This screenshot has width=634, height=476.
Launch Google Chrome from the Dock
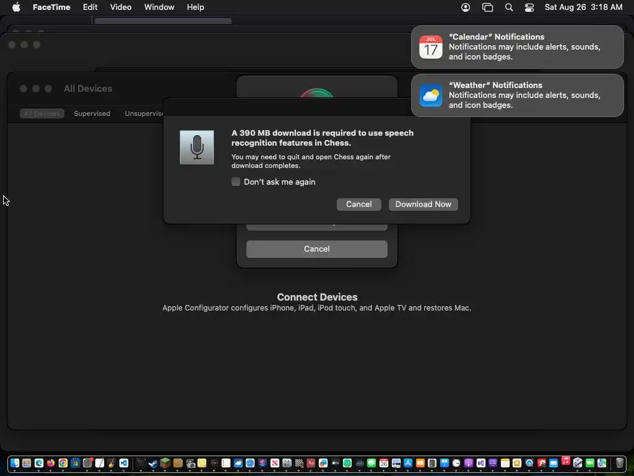point(63,463)
